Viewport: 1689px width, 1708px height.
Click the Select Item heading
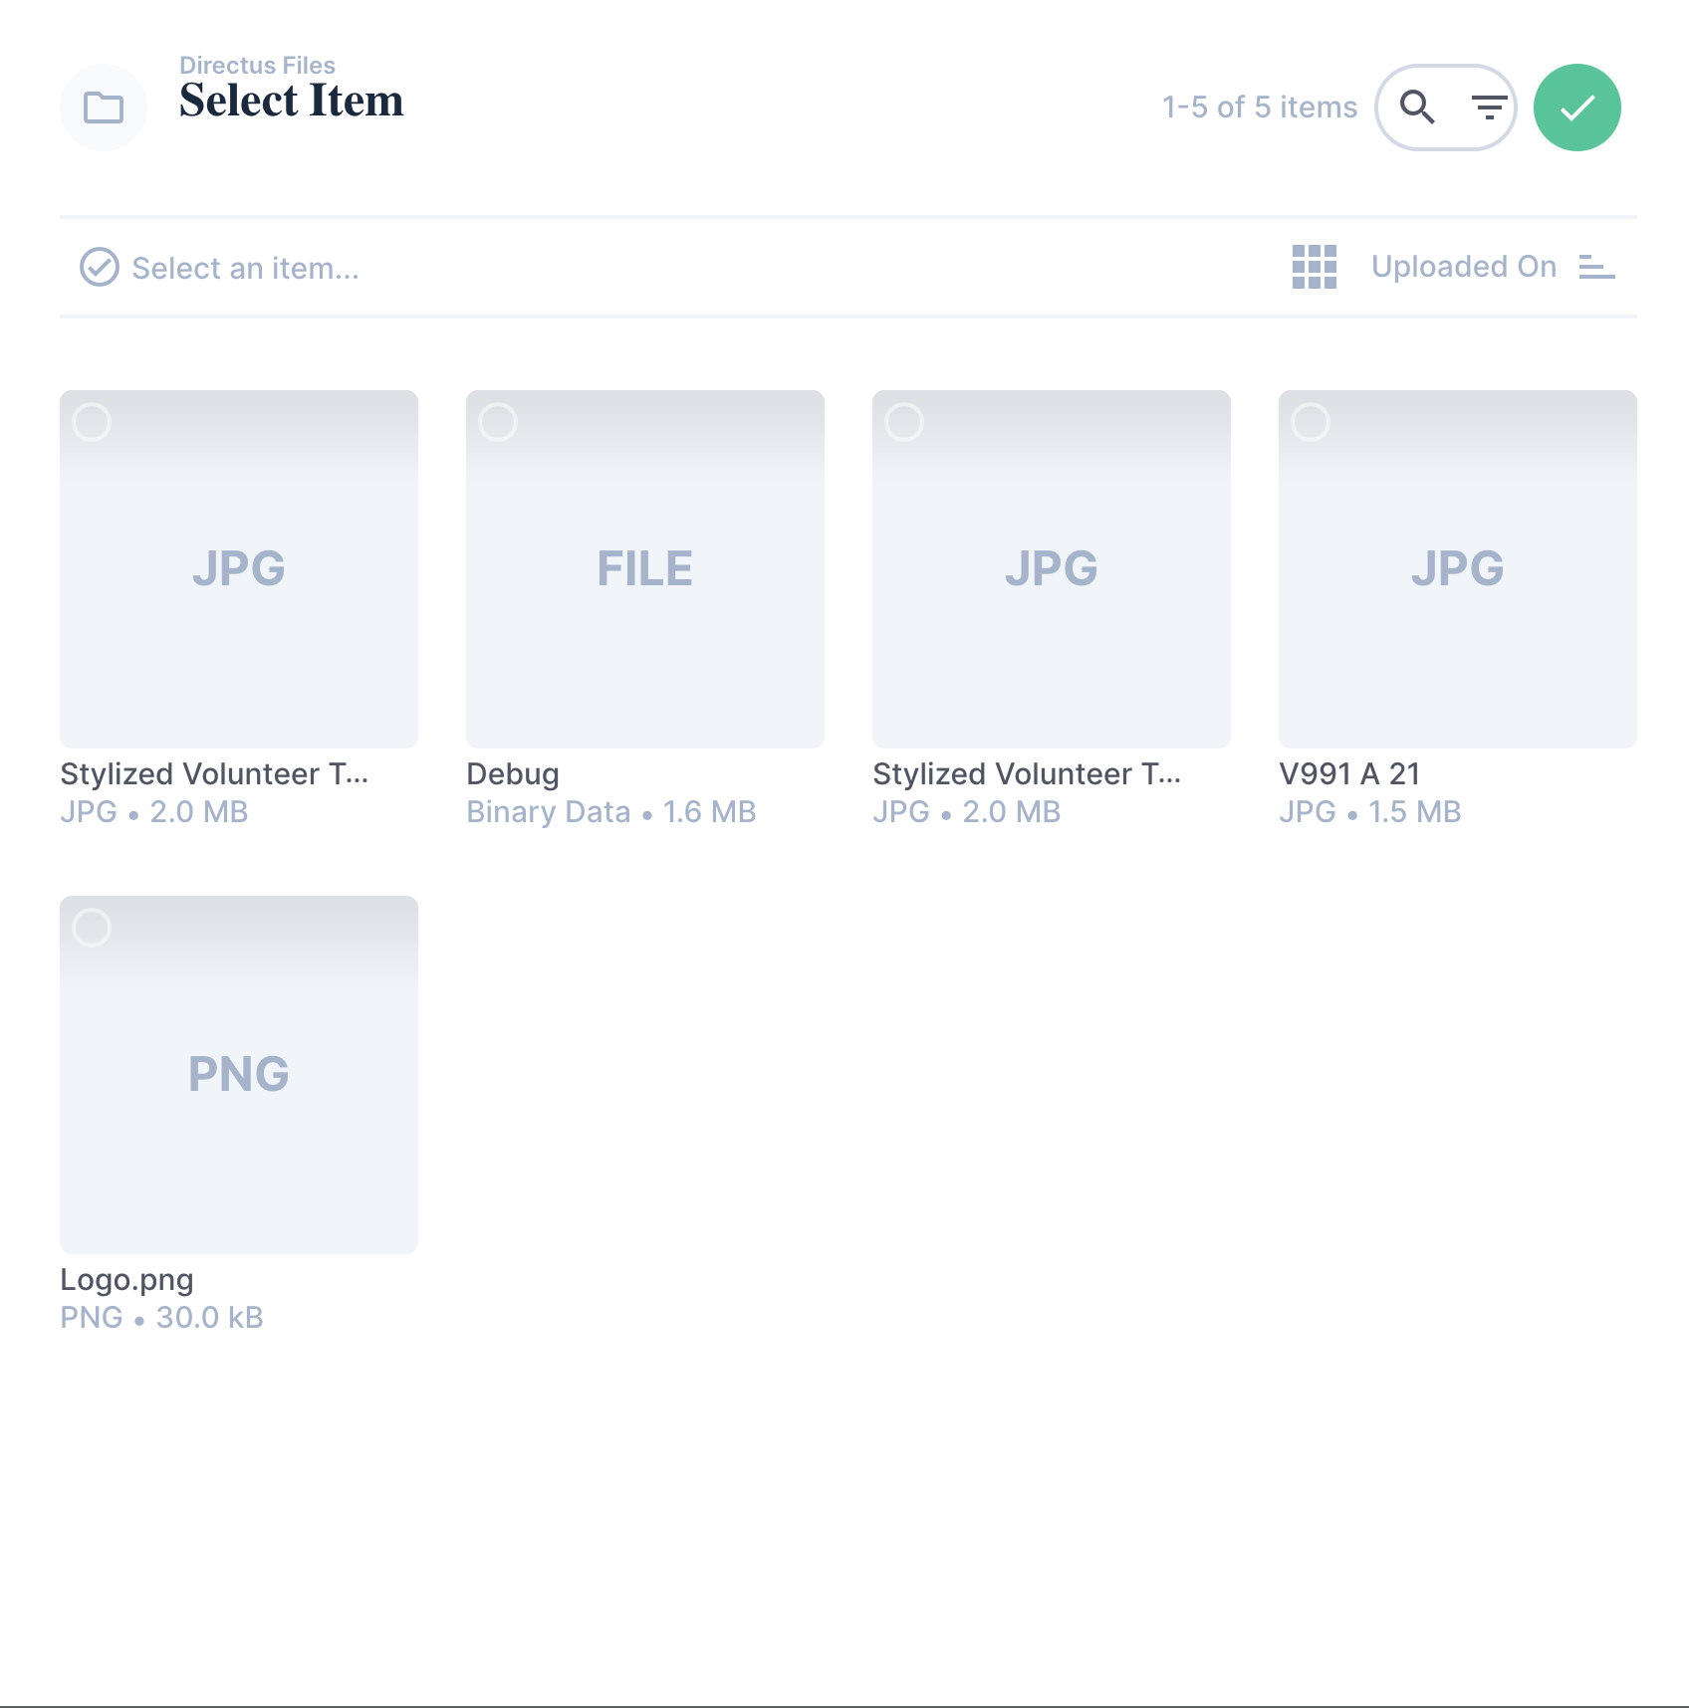292,100
